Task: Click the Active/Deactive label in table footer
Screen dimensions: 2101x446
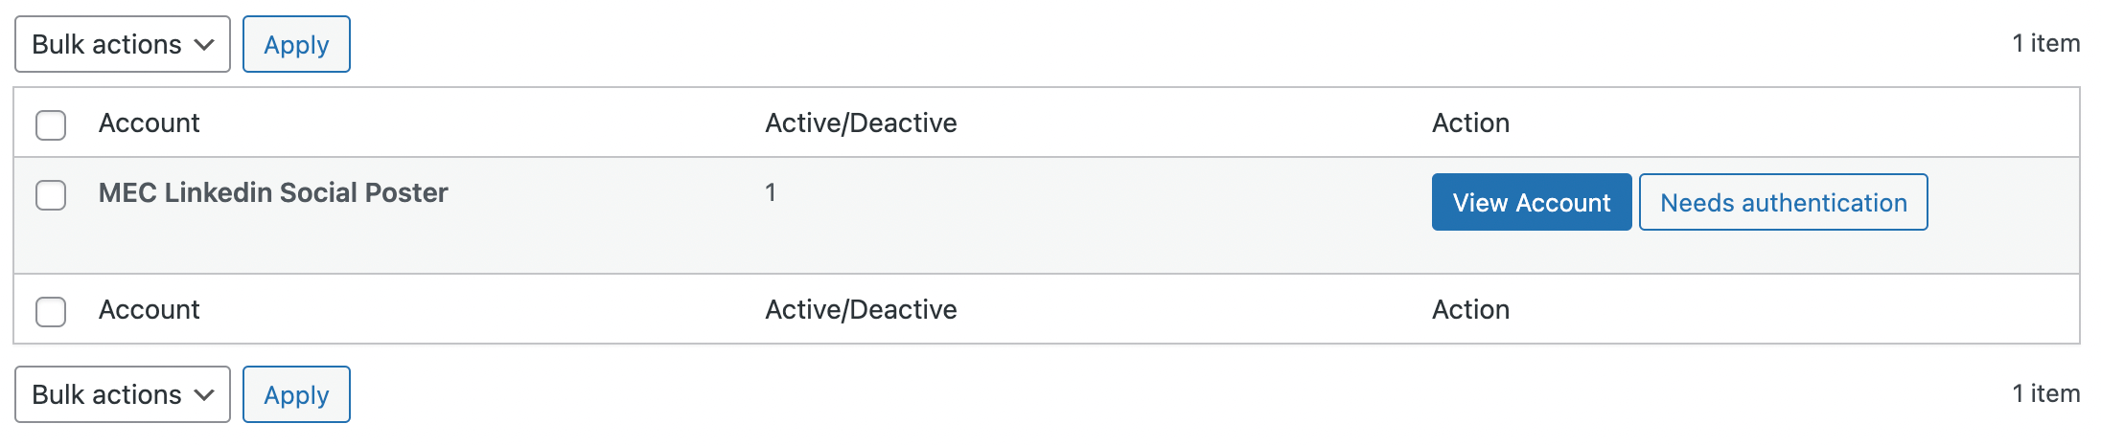Action: tap(861, 309)
